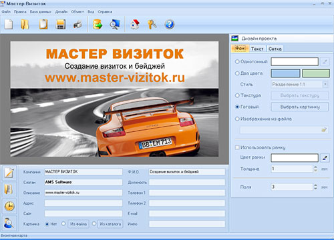Click browse folder icon under Изображение из файла
Screen dimensions: 334x240
pos(324,129)
